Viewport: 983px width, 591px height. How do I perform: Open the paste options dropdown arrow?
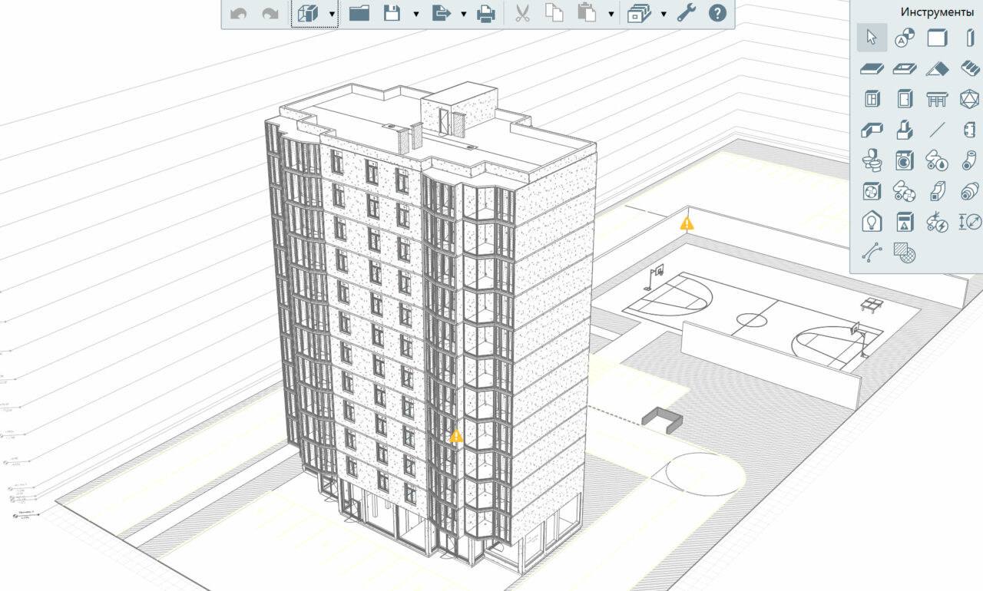(x=611, y=14)
